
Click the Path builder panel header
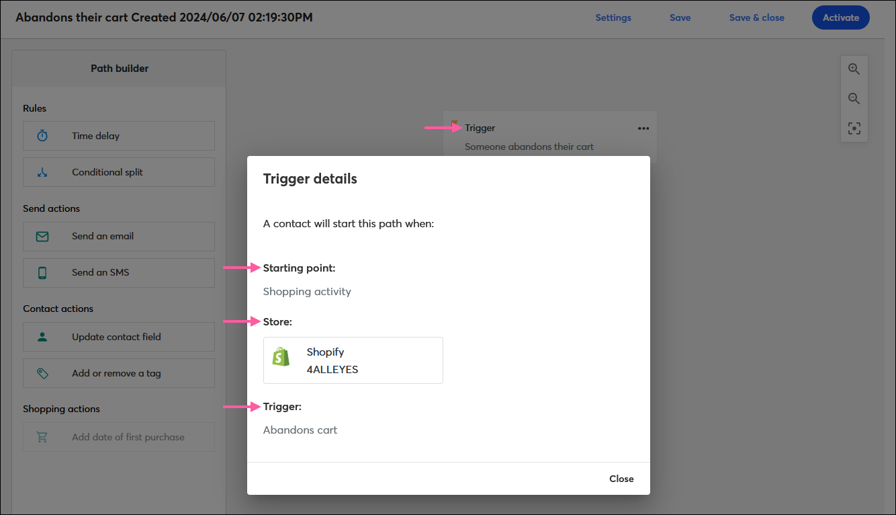coord(119,68)
